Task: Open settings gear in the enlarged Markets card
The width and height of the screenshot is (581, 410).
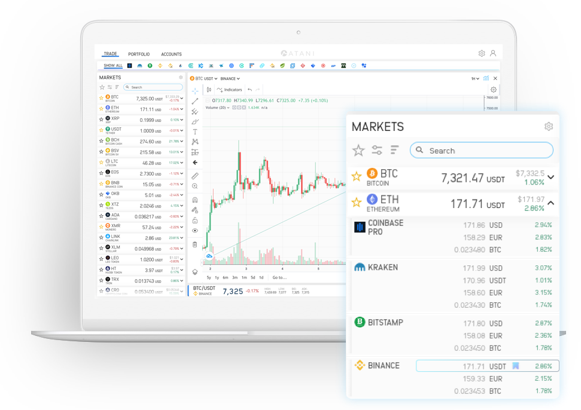Action: (549, 127)
